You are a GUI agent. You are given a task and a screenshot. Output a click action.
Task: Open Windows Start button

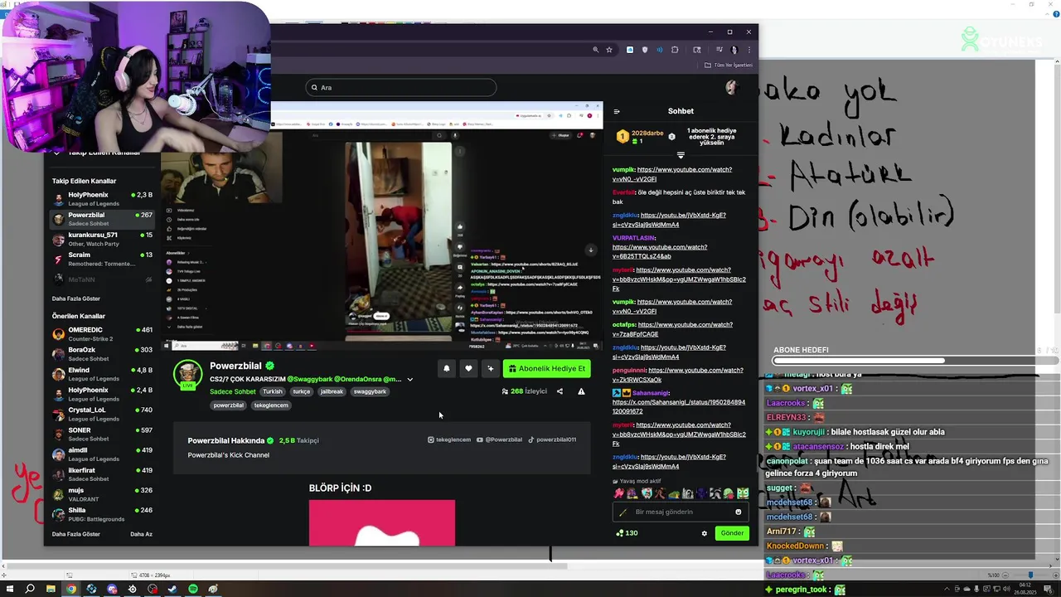[x=8, y=589]
